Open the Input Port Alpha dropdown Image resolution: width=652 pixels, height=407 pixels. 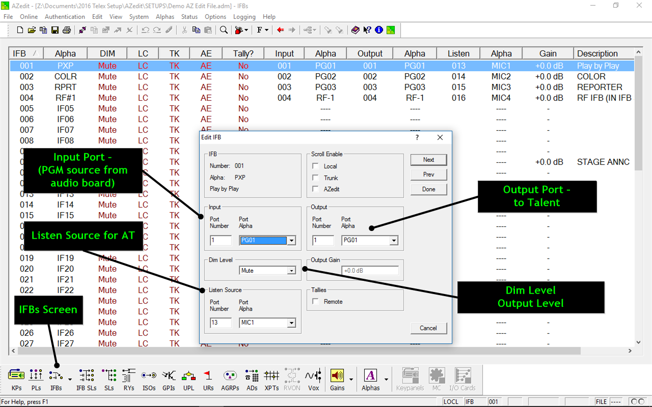[x=291, y=241]
